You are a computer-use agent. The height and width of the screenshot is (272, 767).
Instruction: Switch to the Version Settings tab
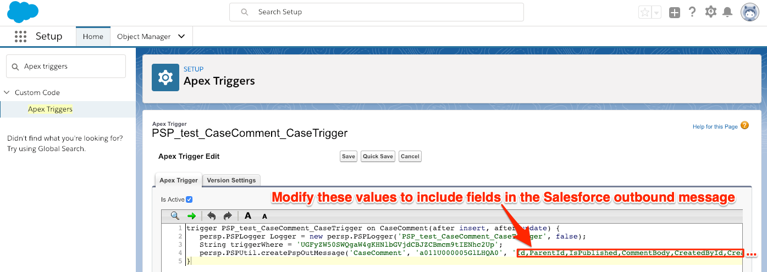[231, 180]
